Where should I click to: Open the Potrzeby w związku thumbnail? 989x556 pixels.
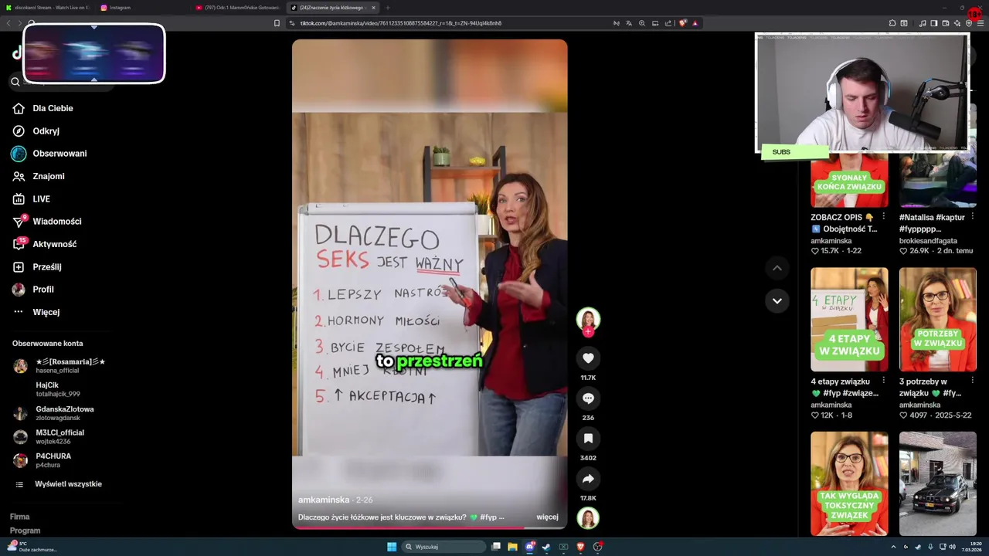938,320
